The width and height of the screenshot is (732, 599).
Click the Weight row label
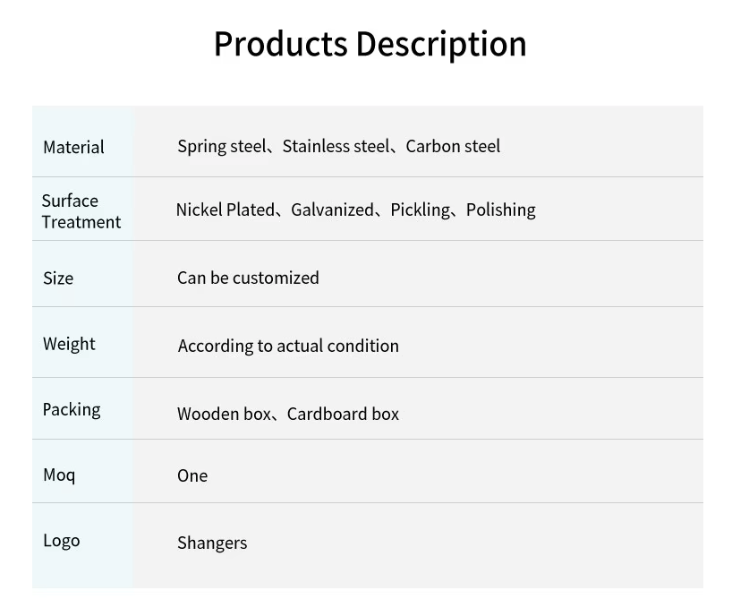[69, 344]
